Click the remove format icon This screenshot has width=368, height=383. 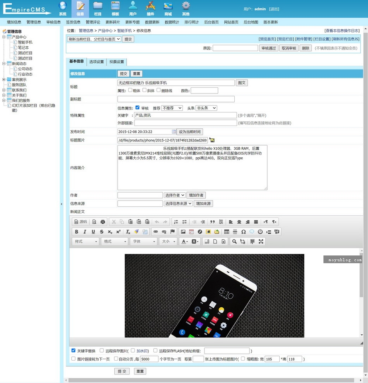coord(128,232)
